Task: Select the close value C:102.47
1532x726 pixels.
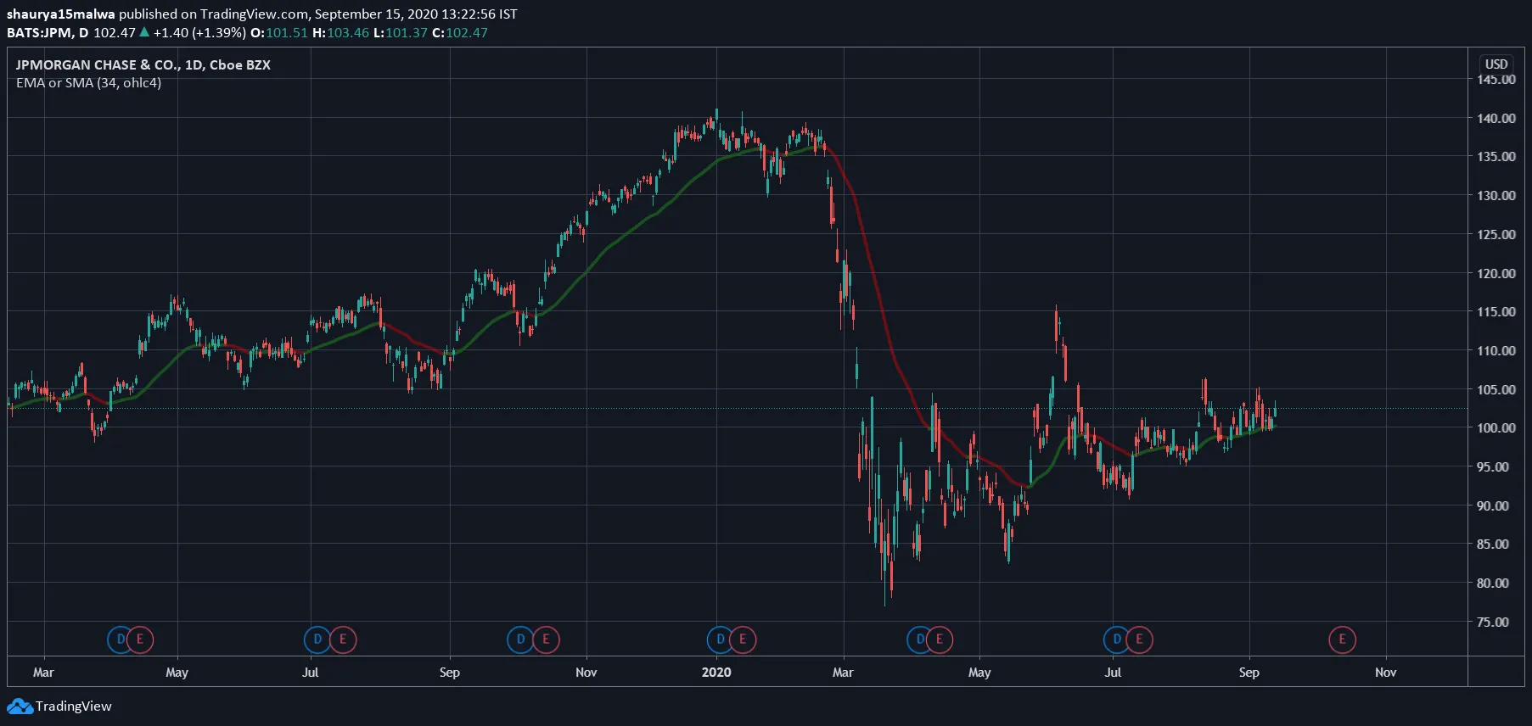Action: (x=460, y=33)
